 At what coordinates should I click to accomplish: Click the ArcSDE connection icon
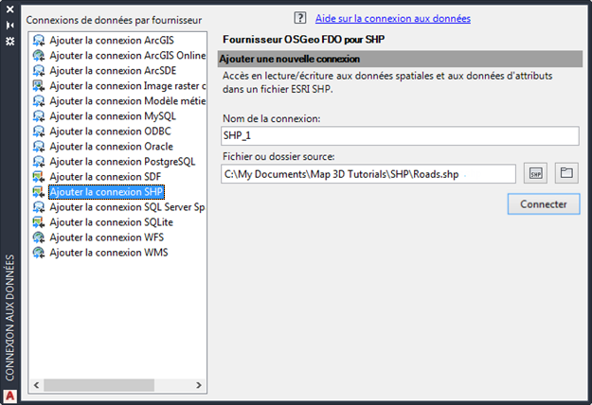coord(39,71)
